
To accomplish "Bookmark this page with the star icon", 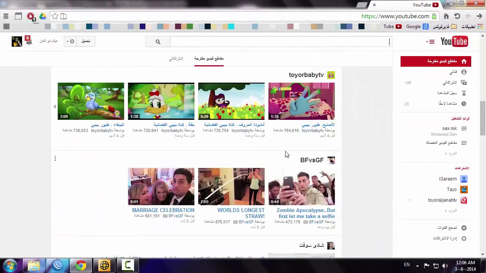I will (x=55, y=16).
